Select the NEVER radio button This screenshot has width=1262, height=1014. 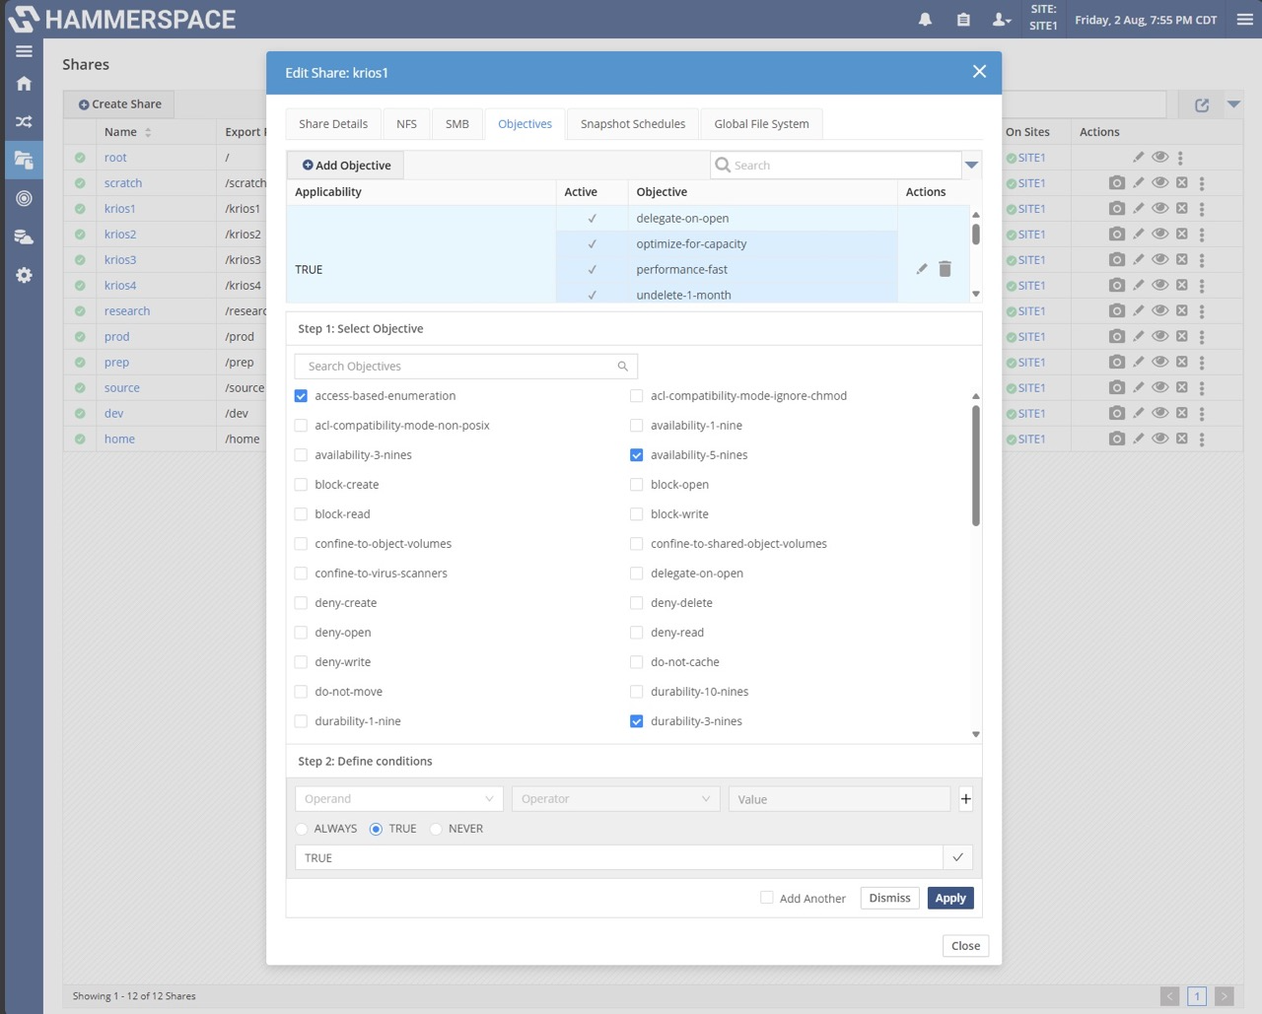coord(435,829)
